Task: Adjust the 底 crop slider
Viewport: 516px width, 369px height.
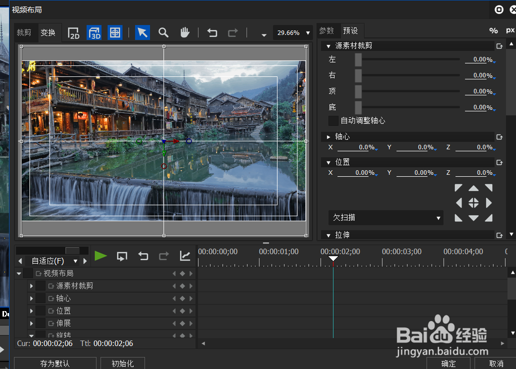Action: tap(358, 107)
